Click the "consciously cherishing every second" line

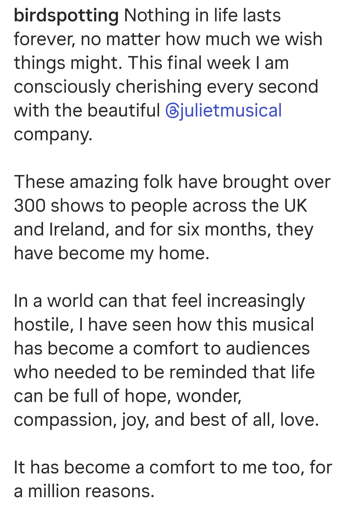166,87
